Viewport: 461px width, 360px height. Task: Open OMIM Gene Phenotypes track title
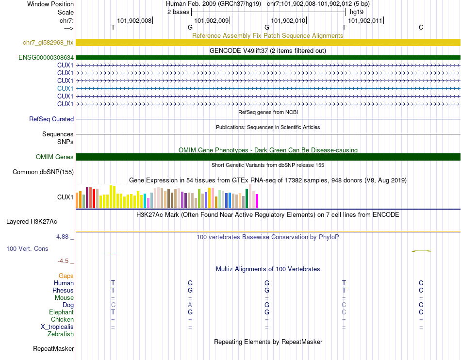[268, 150]
